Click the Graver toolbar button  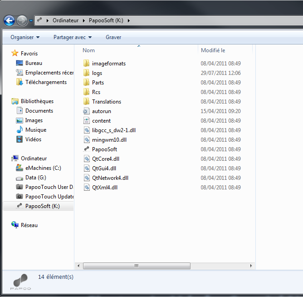click(113, 37)
